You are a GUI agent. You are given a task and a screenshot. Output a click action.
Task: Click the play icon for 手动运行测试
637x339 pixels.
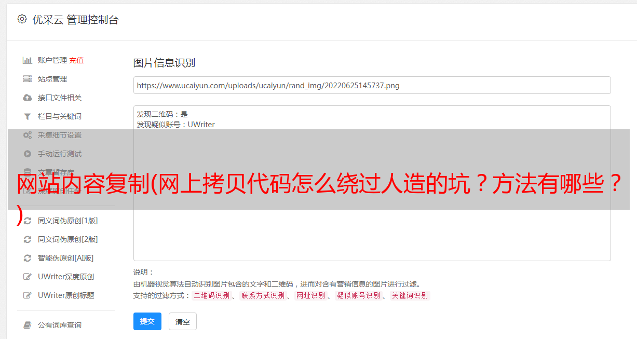[x=28, y=154]
